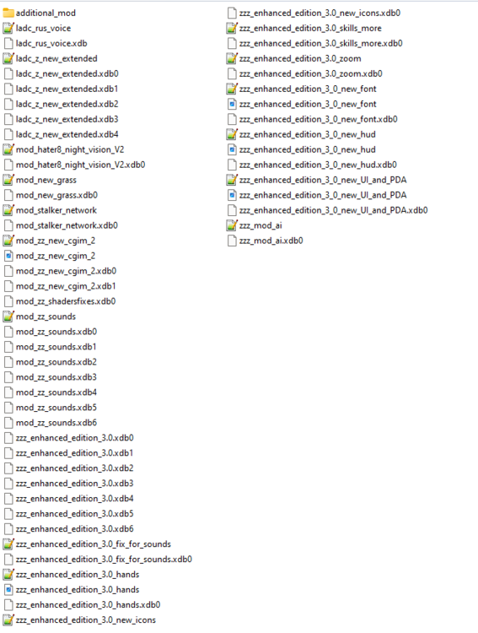The image size is (478, 633).
Task: Select mod_stalker_network text file
Action: pyautogui.click(x=51, y=210)
